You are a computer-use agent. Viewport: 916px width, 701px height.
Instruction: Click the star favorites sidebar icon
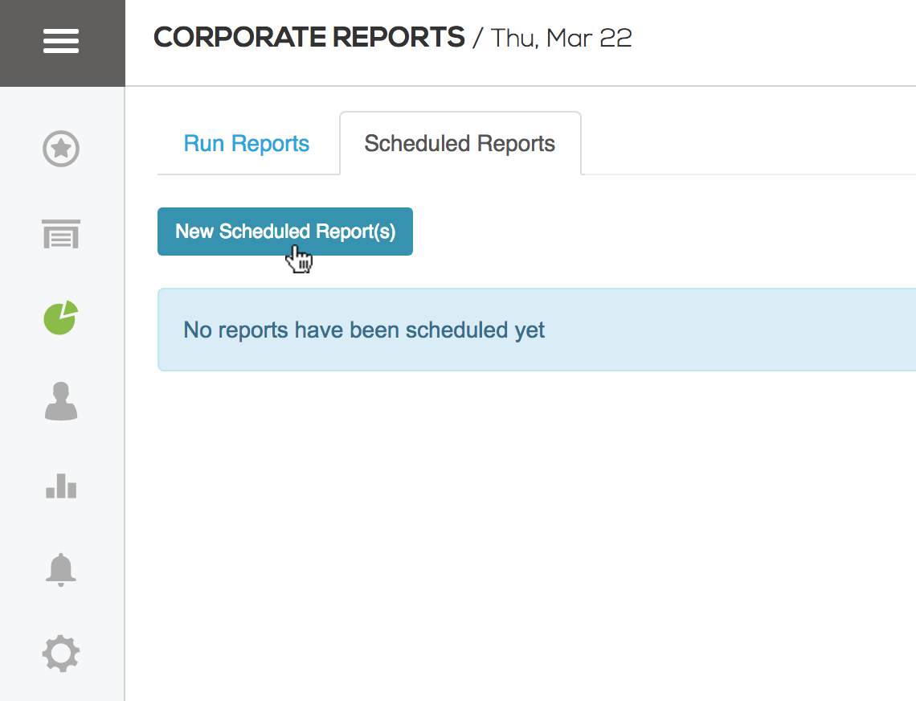tap(61, 149)
